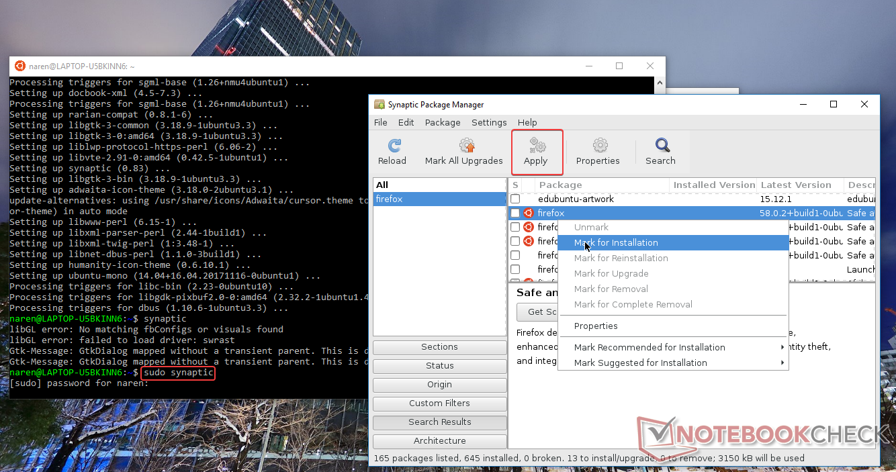896x472 pixels.
Task: Select All in the filter list
Action: coord(439,185)
